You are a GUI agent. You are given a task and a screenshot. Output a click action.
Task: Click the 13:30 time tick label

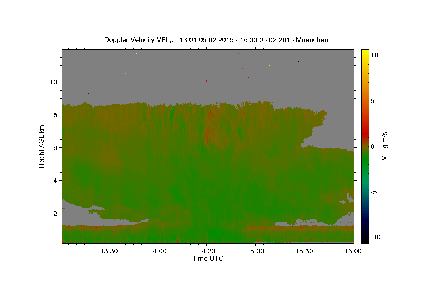click(109, 251)
